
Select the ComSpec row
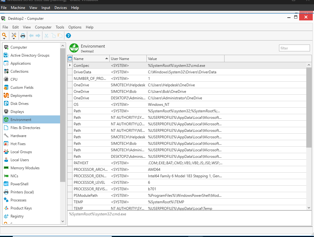[187, 65]
